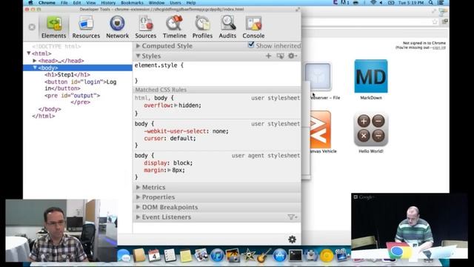Image resolution: width=474 pixels, height=267 pixels.
Task: Open the Elements panel in DevTools
Action: [54, 27]
